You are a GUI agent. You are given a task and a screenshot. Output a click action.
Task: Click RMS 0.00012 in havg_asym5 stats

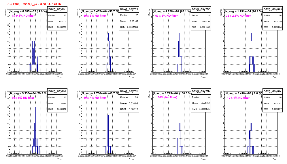(129, 109)
